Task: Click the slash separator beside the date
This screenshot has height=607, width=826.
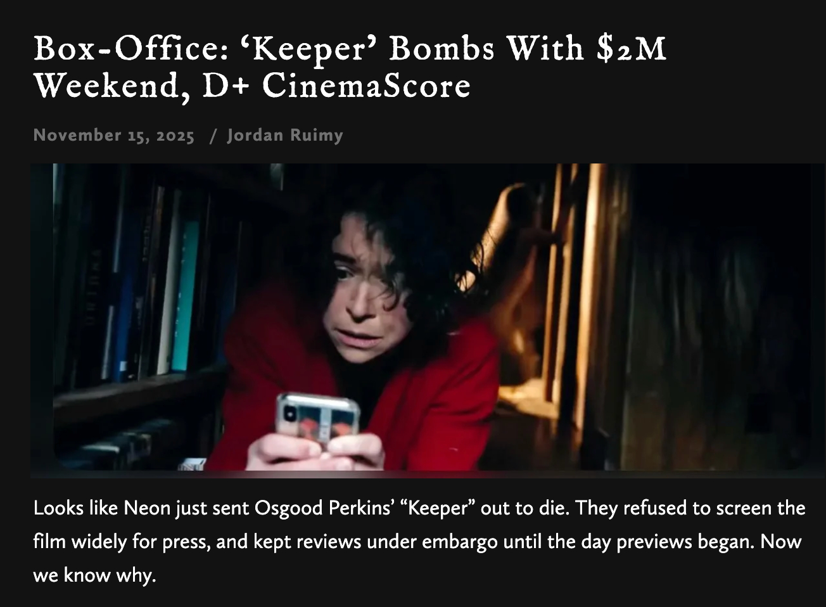Action: tap(213, 135)
